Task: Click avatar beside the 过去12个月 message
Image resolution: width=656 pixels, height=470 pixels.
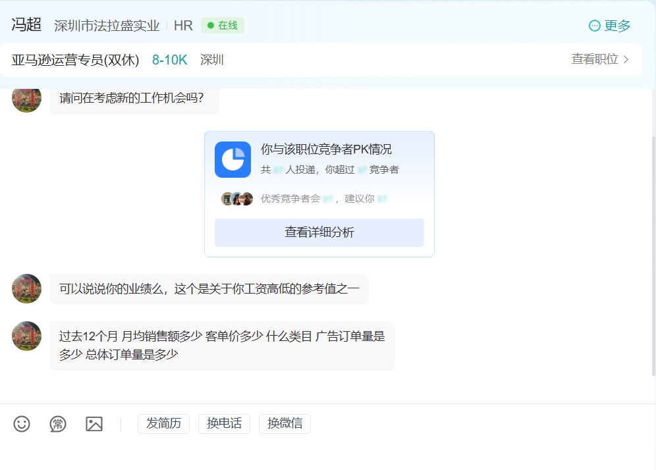Action: click(27, 336)
